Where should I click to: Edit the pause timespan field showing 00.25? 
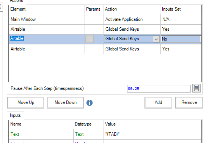(159, 89)
